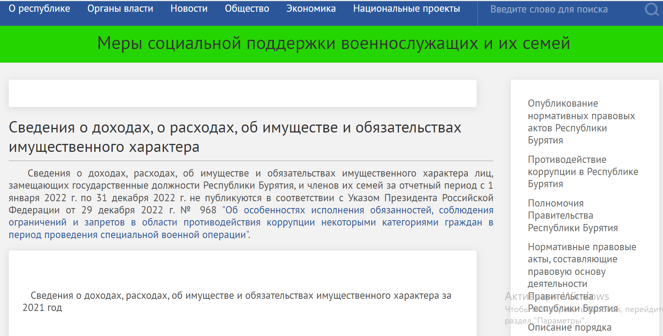Open Нормативные правовые акты, составляющие правовую основу link
The width and height of the screenshot is (663, 336).
(582, 265)
